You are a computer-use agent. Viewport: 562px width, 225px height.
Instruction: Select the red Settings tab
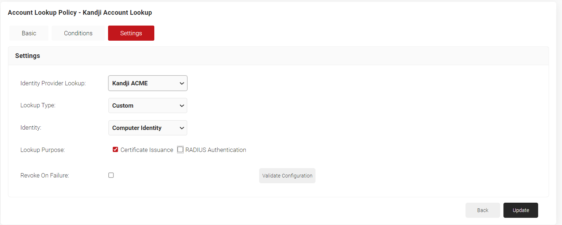(131, 33)
